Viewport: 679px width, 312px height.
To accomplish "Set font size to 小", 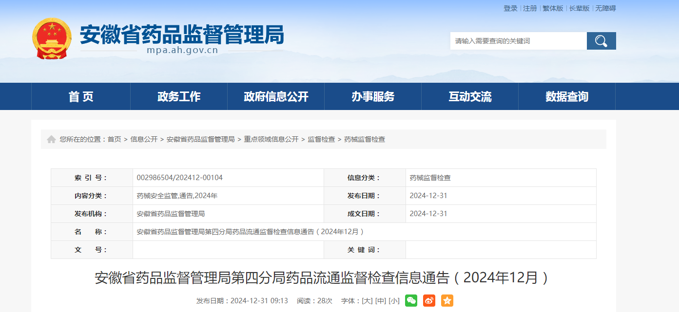I will point(394,301).
